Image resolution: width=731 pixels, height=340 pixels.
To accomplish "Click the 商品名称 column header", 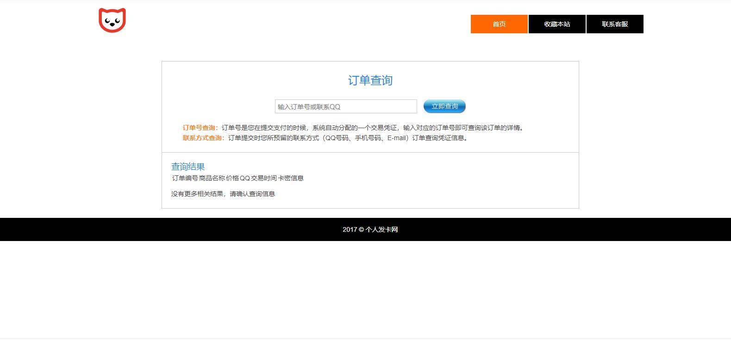I will 212,178.
